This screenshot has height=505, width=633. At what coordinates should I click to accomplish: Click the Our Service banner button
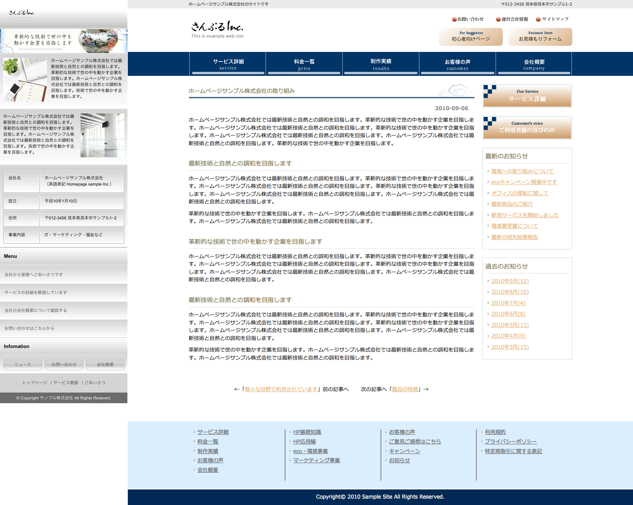(527, 96)
